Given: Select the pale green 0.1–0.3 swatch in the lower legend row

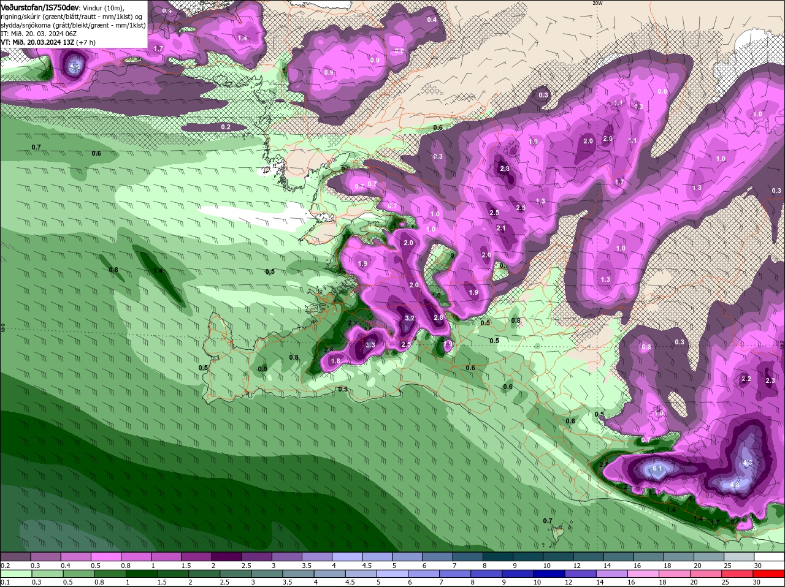Looking at the screenshot, I should [15, 574].
